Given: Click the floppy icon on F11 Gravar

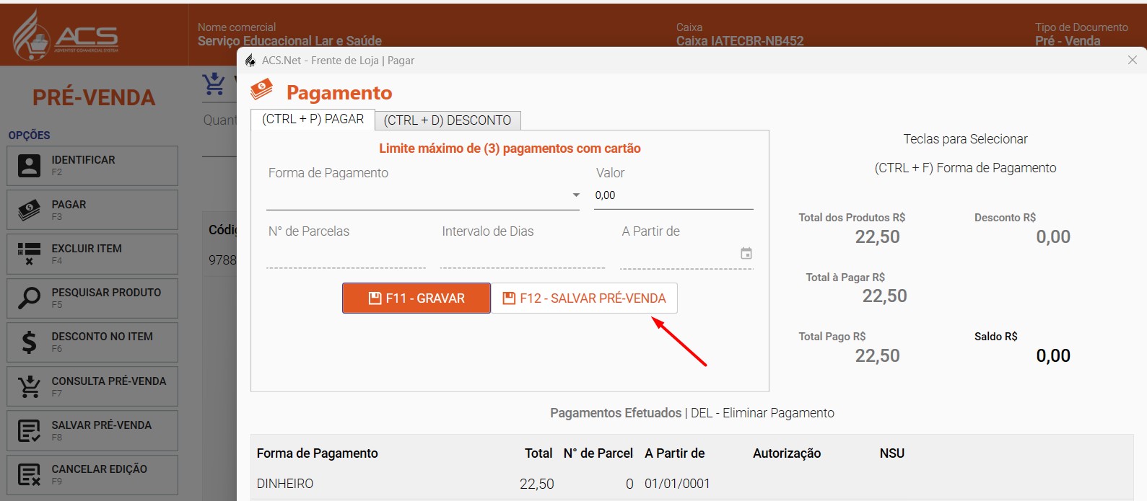Looking at the screenshot, I should pos(375,298).
